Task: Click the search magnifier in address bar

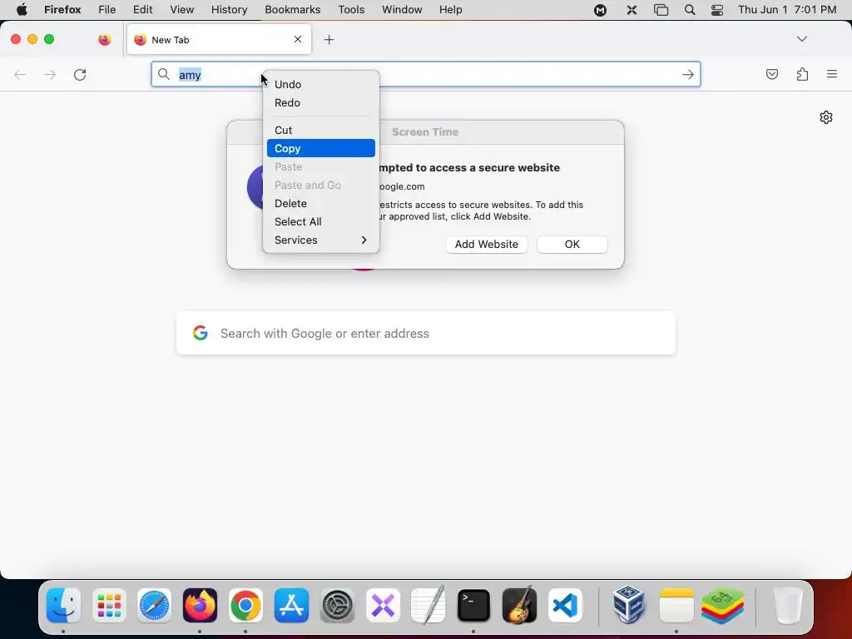Action: (164, 74)
